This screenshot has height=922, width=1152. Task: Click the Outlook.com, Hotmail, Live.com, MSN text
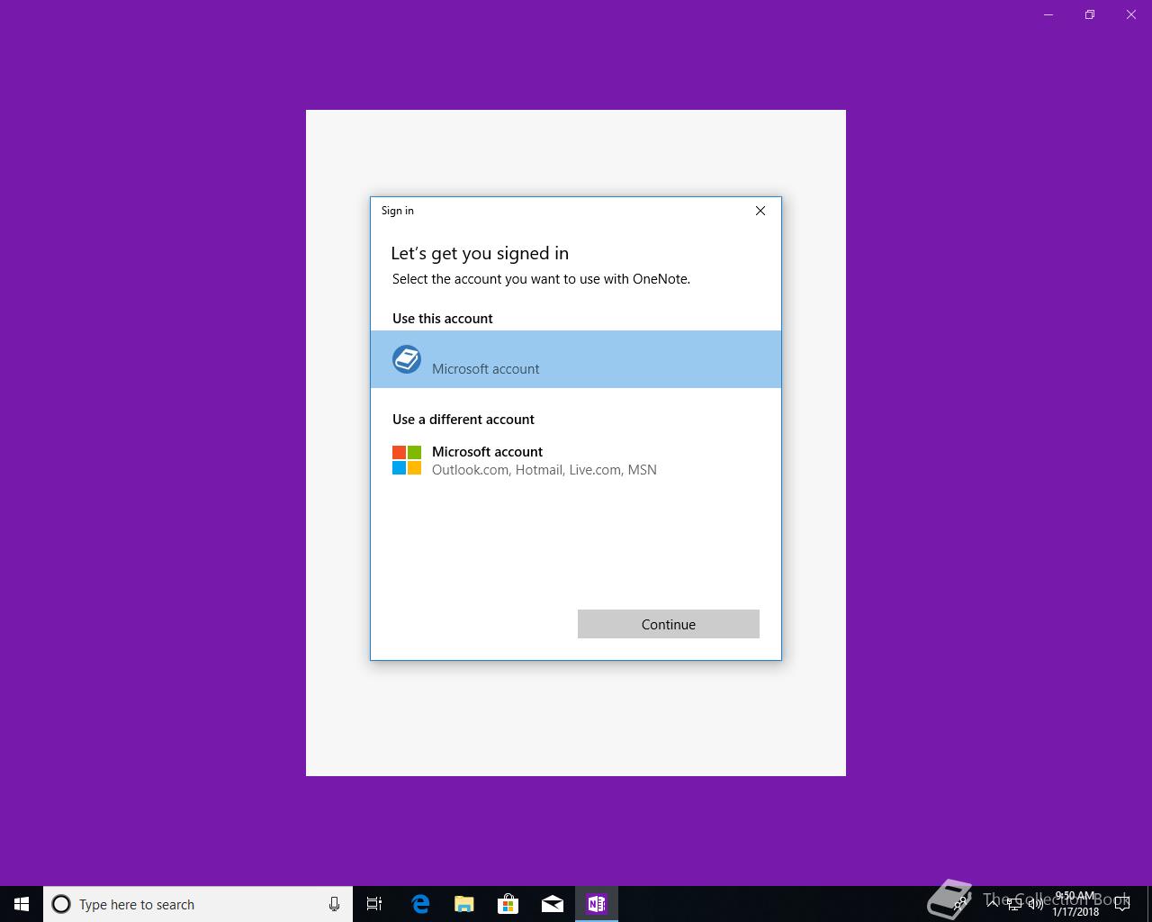pos(544,470)
